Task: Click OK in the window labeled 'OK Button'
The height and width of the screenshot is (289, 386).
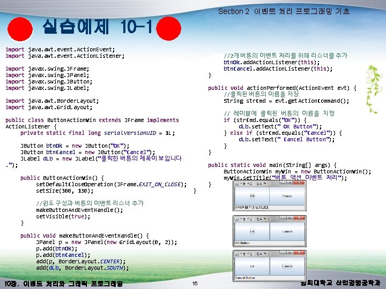Action: click(x=252, y=231)
